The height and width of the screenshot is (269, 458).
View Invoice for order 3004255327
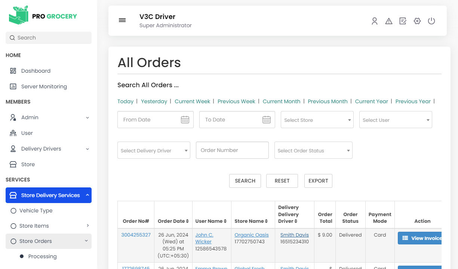(419, 238)
